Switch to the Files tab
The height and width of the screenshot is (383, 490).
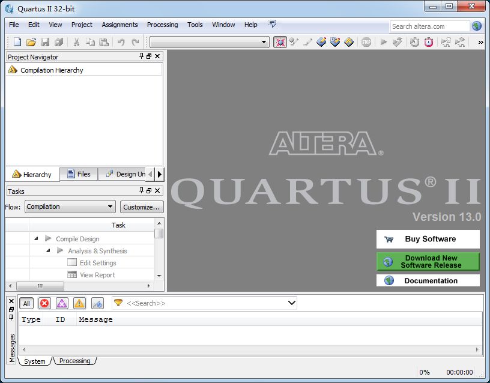(79, 174)
